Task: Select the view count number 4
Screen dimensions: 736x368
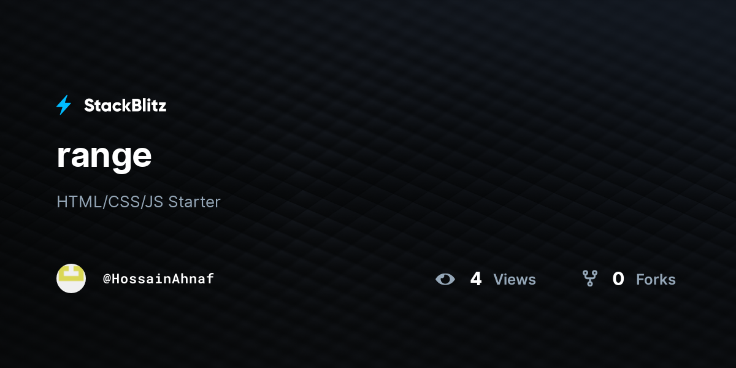Action: pos(476,279)
